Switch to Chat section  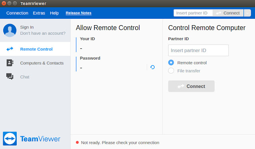click(x=35, y=77)
